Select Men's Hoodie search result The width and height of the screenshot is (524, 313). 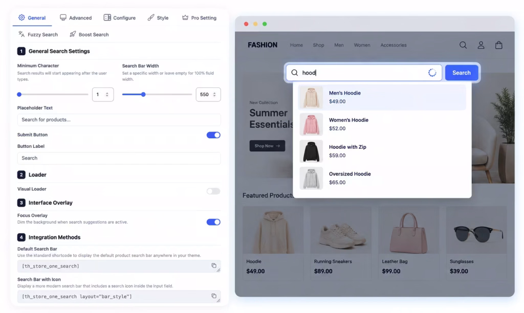382,97
